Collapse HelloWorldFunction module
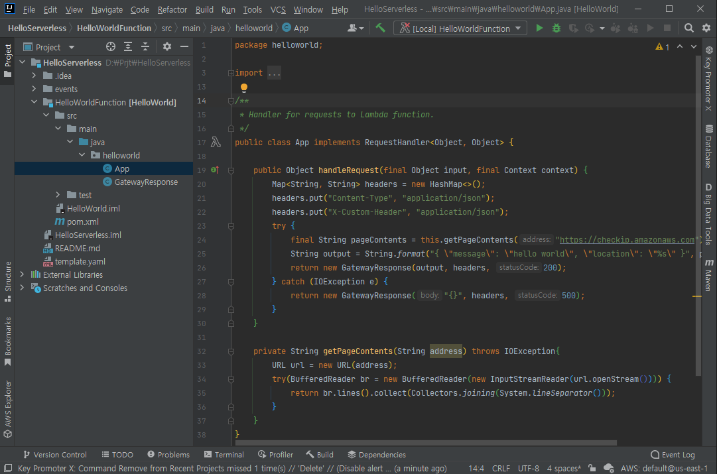 click(x=34, y=102)
